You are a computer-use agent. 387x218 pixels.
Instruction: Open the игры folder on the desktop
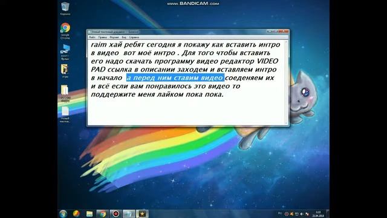pyautogui.click(x=65, y=71)
